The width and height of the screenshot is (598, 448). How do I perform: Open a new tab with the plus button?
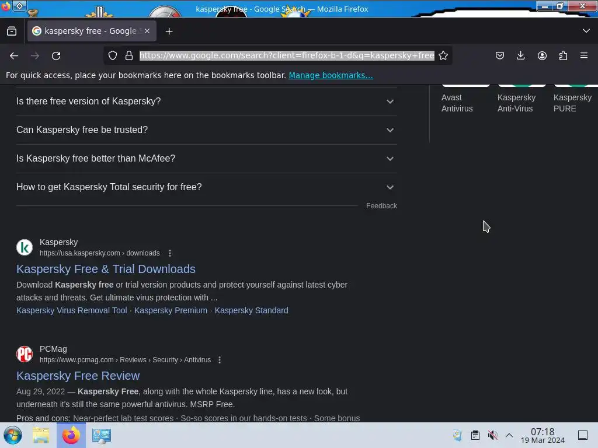[169, 32]
